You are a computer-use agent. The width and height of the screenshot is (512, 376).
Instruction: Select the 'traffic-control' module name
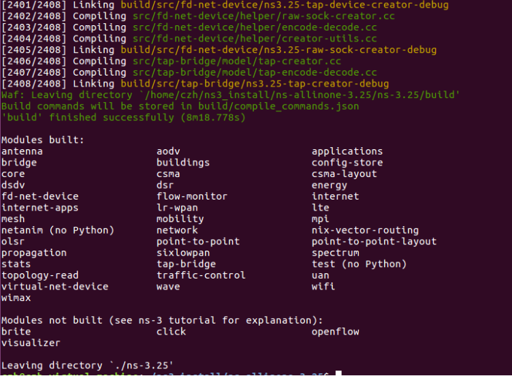(201, 275)
